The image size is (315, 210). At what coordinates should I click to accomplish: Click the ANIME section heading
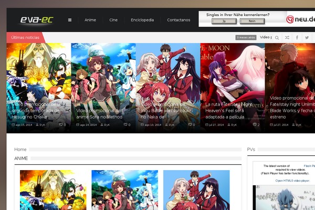click(21, 159)
